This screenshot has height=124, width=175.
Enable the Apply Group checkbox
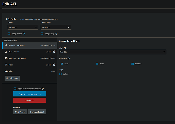(42, 34)
